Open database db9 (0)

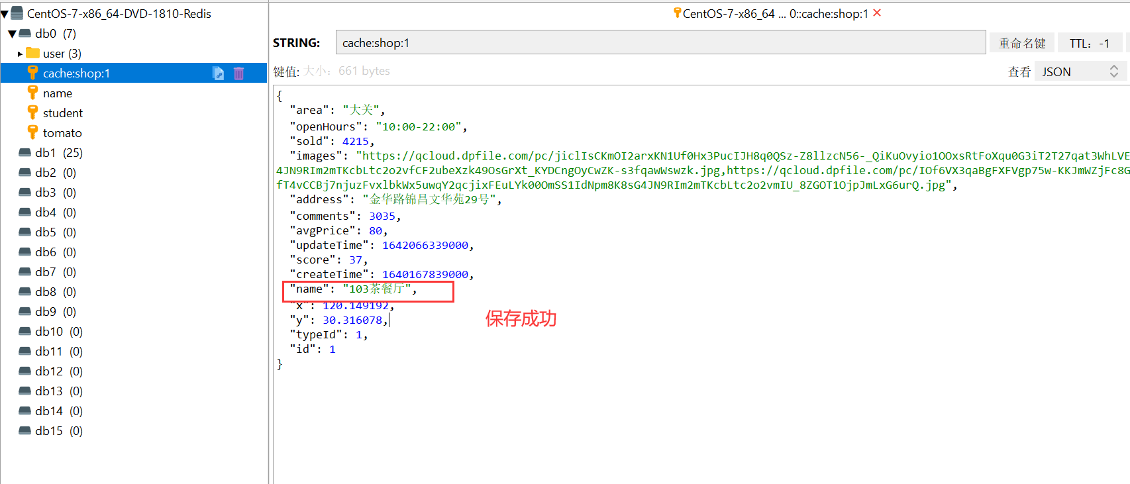[x=56, y=312]
